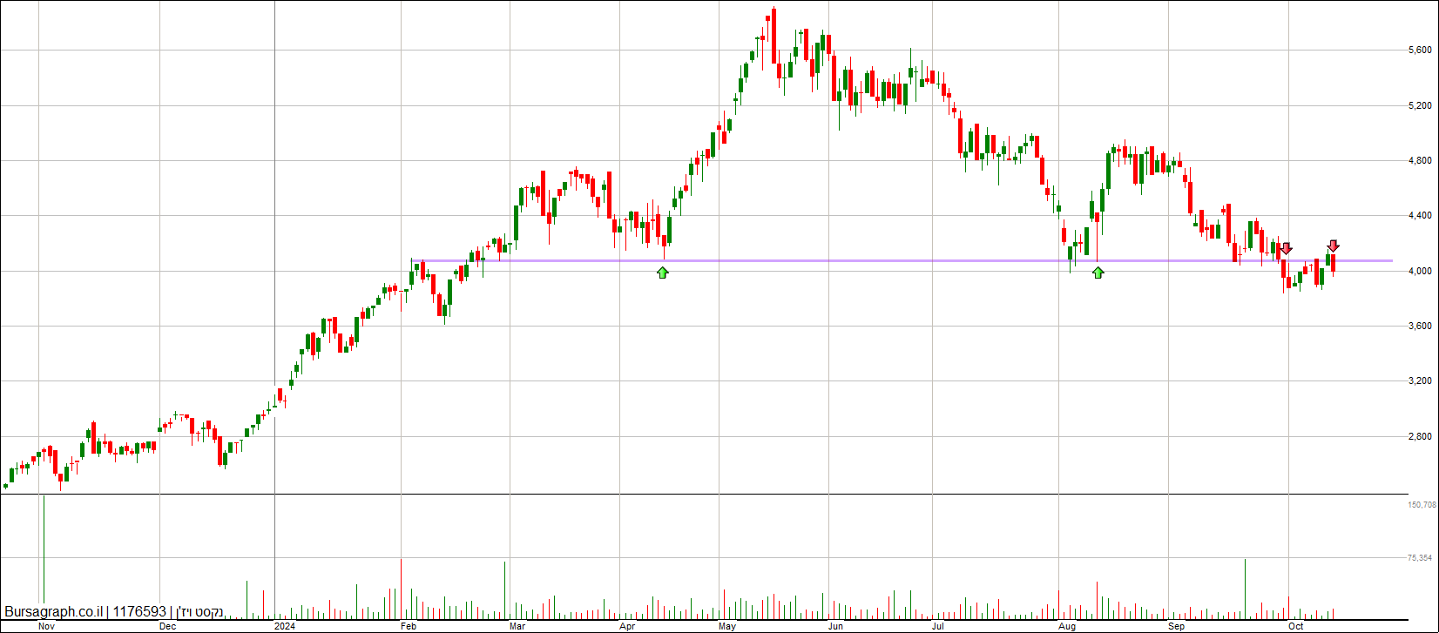Click the purple horizontal support line

point(902,260)
